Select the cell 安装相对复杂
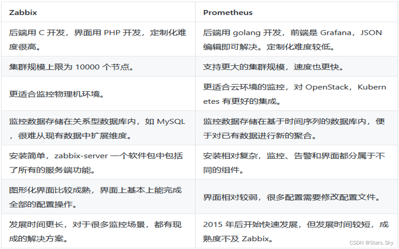The image size is (399, 249). (x=297, y=162)
